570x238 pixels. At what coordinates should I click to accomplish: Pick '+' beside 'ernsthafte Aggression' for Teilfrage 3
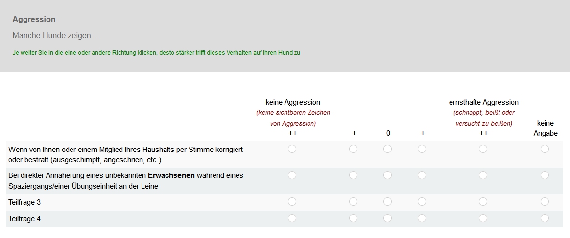point(422,201)
